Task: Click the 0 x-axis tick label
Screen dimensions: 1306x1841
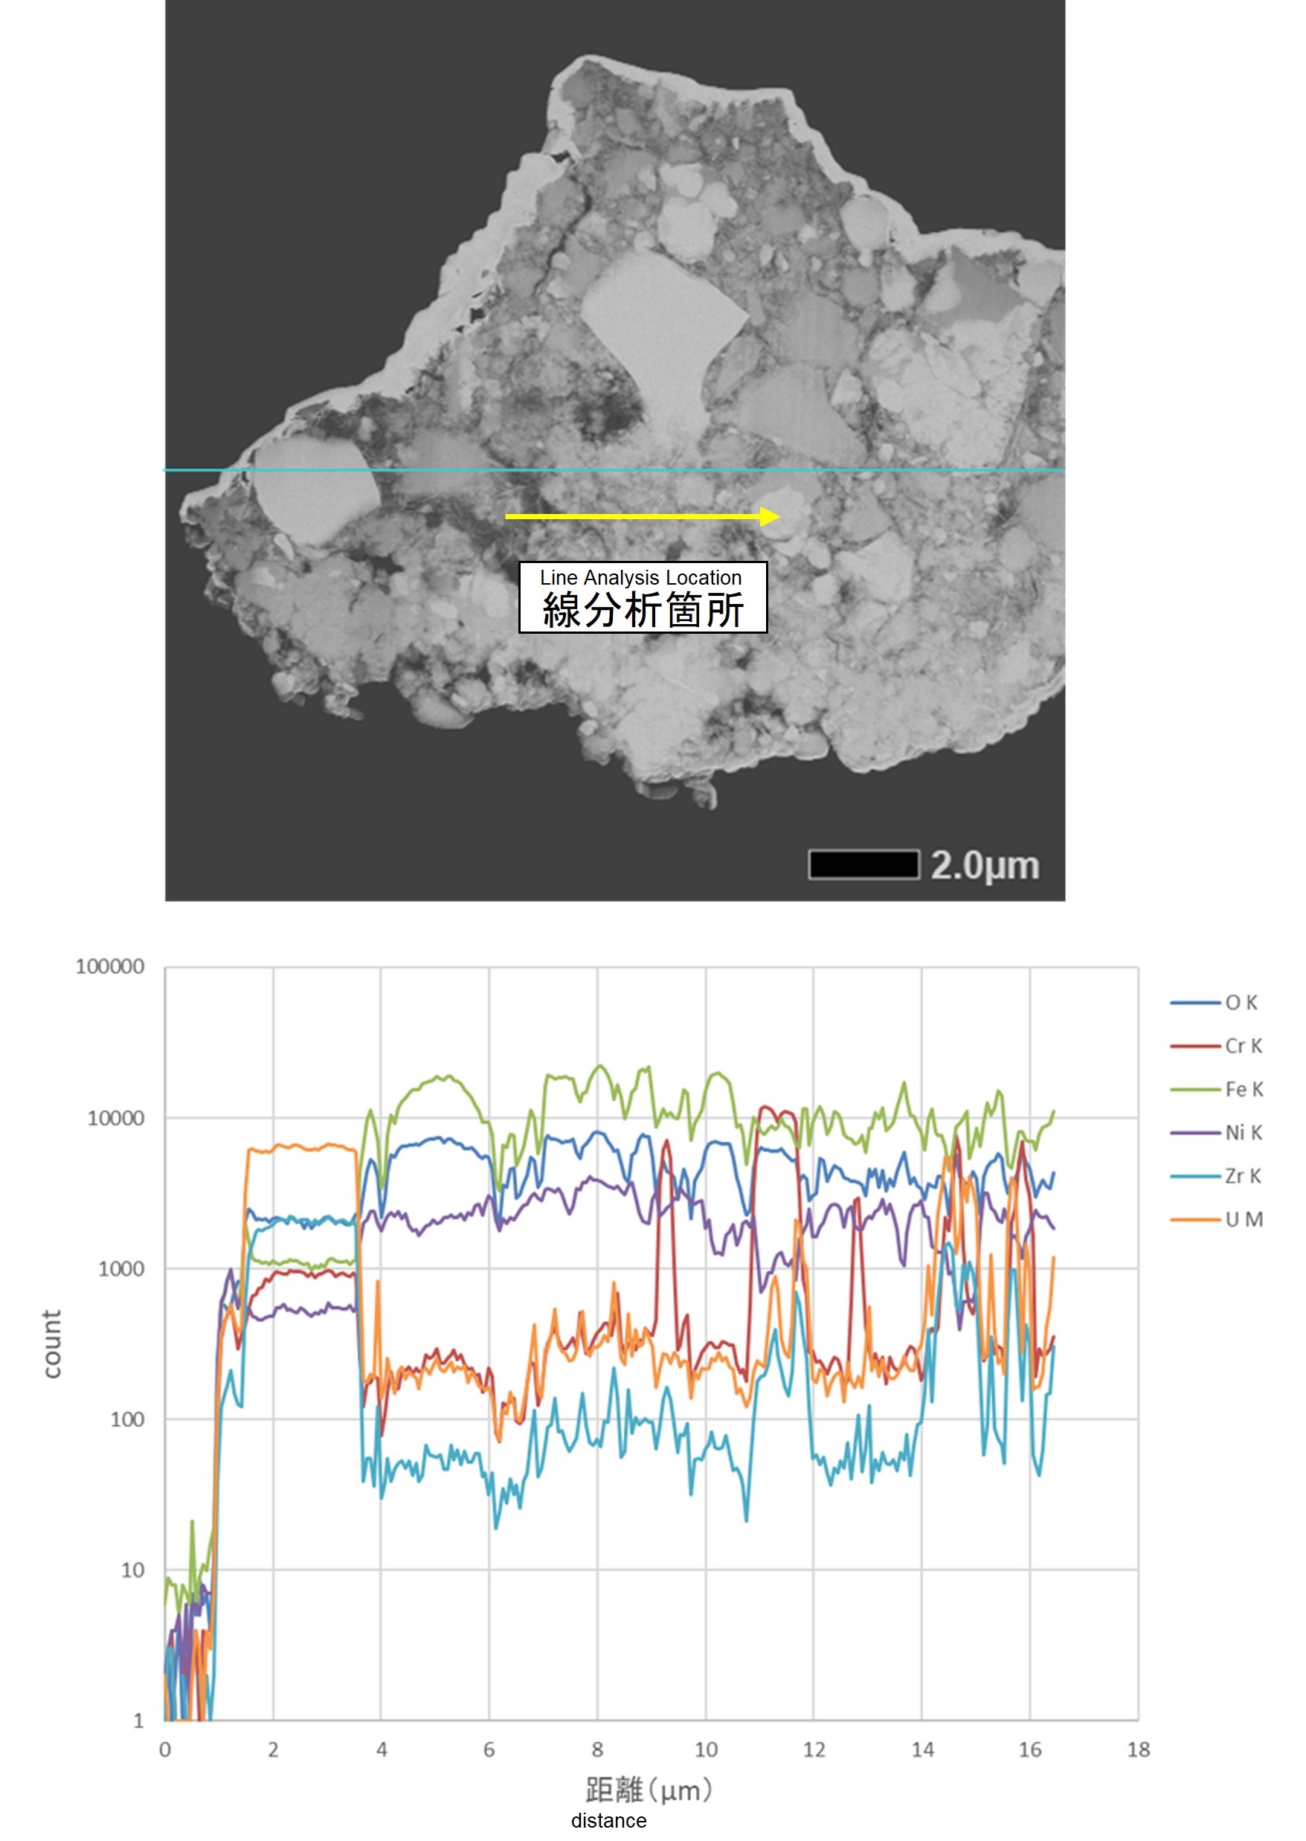Action: 165,1750
